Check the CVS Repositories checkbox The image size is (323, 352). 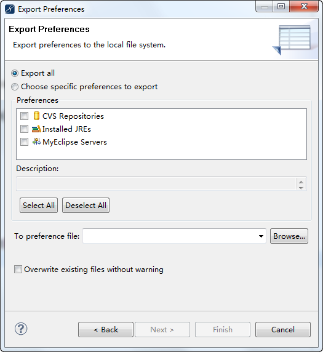click(x=24, y=116)
